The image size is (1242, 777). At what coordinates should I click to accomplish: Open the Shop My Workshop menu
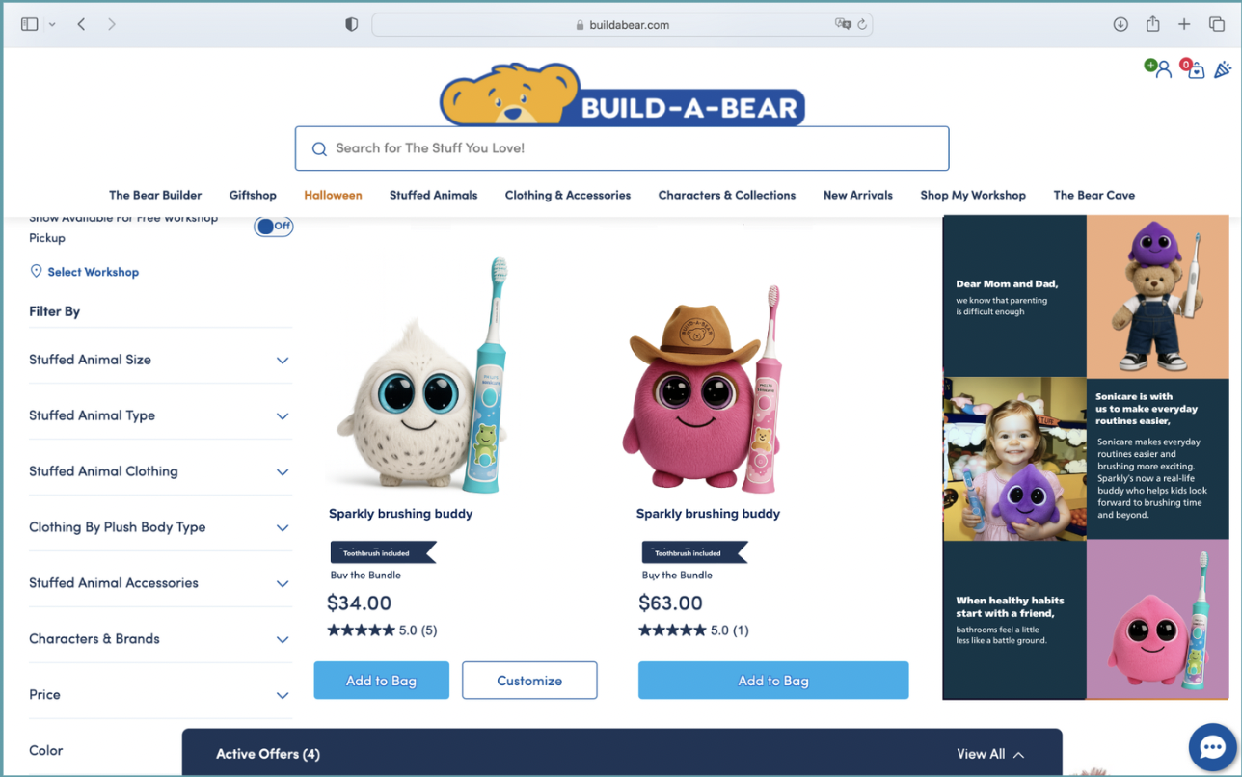(973, 195)
